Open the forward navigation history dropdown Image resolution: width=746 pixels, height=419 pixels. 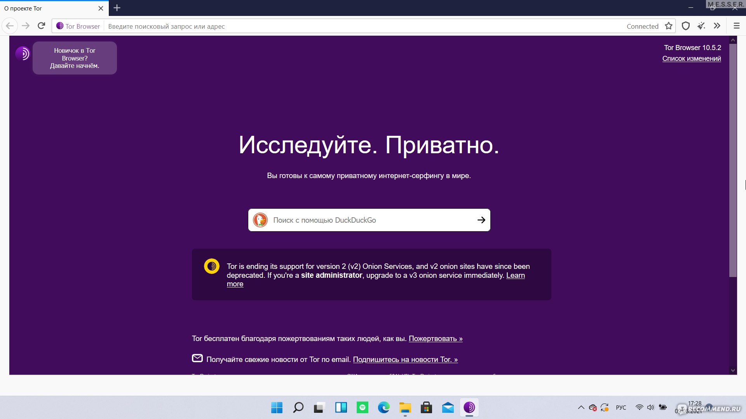tap(25, 26)
